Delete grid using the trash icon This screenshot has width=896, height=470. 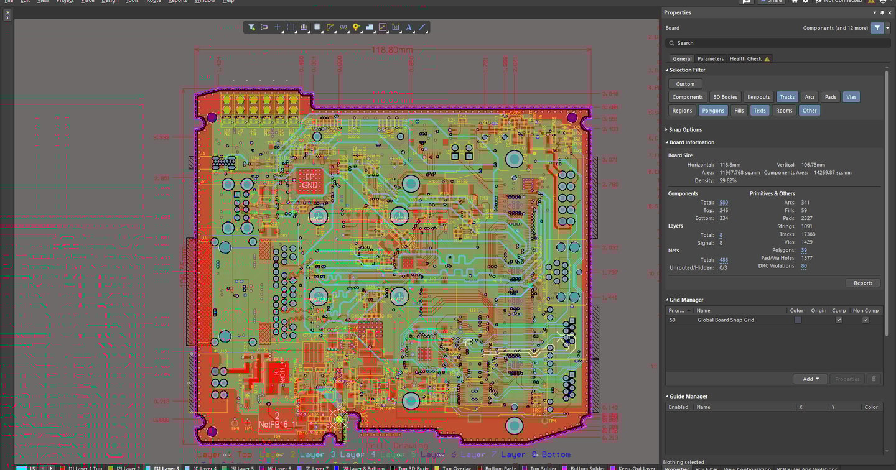[x=874, y=379]
